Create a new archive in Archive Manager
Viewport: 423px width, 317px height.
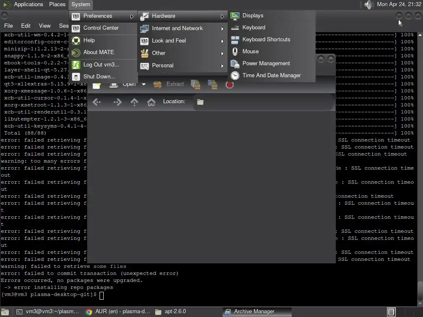(97, 85)
